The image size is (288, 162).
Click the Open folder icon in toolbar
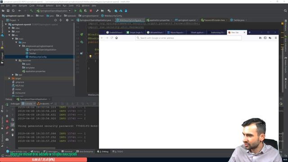click(x=3, y=11)
